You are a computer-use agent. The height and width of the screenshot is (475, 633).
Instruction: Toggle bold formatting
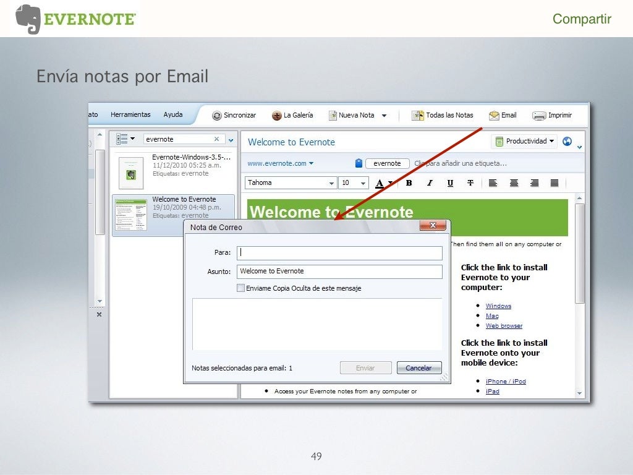click(x=409, y=183)
